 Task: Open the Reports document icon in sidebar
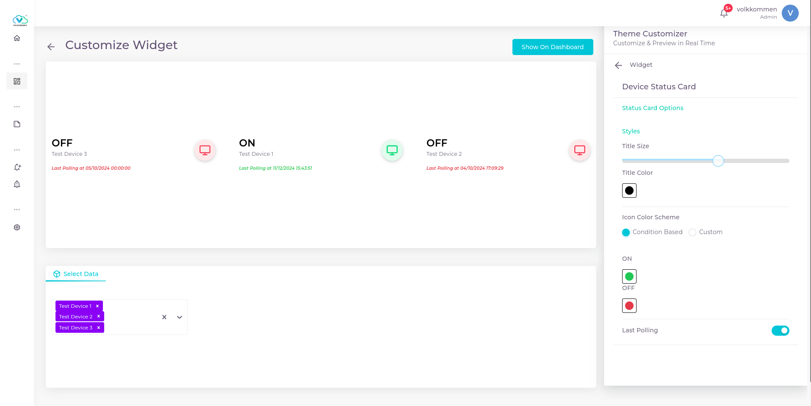tap(17, 124)
